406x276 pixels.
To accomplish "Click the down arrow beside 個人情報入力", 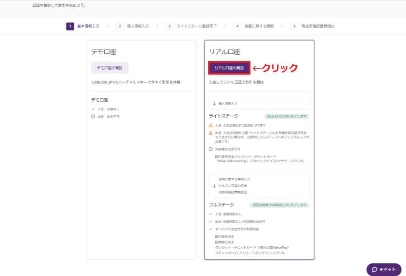I will (x=214, y=103).
